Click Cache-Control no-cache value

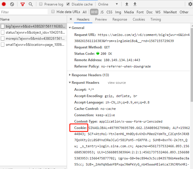[108, 109]
